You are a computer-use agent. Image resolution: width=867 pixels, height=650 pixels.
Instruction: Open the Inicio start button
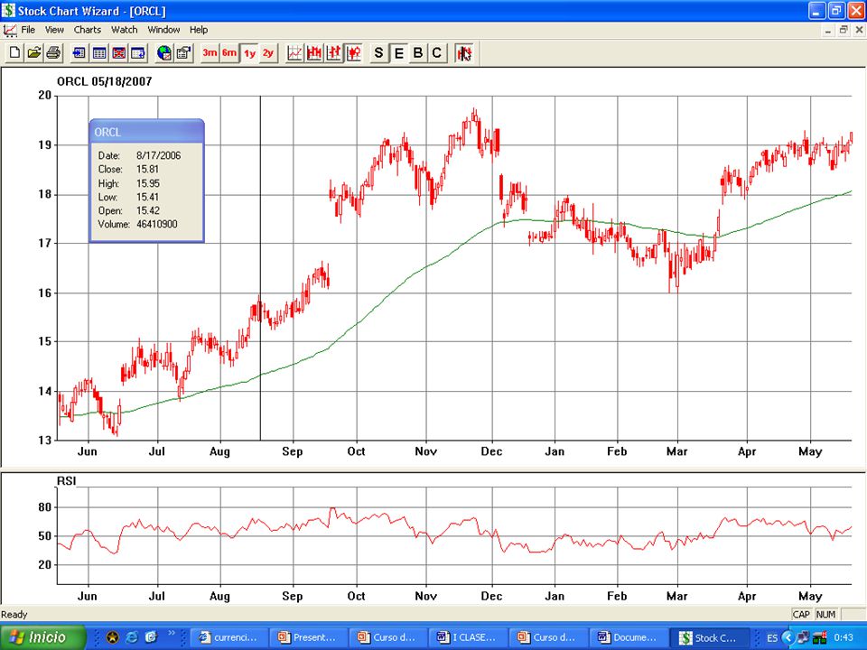pyautogui.click(x=42, y=637)
